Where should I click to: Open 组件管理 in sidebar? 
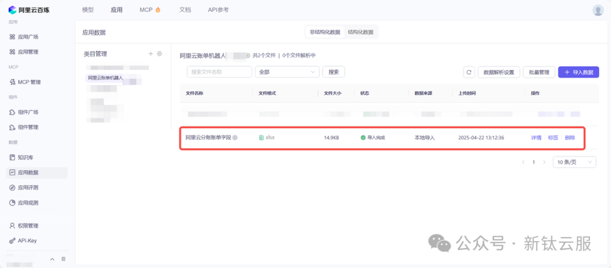[x=24, y=127]
